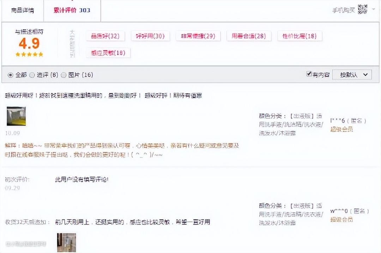This screenshot has height=253, width=381.
Task: Select the 全部 radio button
Action: coord(10,75)
